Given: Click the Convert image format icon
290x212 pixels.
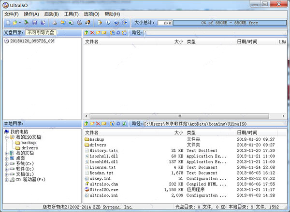Looking at the screenshot, I should pos(63,23).
